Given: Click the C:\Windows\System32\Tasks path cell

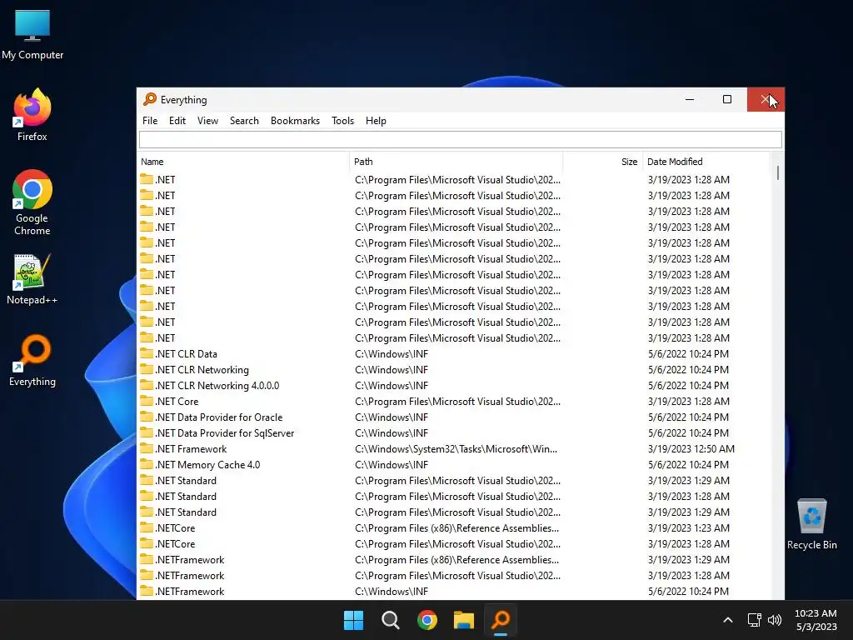Looking at the screenshot, I should [x=456, y=449].
